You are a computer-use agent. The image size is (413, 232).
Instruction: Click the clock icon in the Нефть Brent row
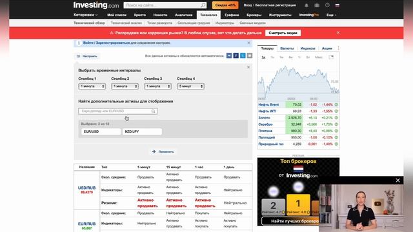point(336,104)
